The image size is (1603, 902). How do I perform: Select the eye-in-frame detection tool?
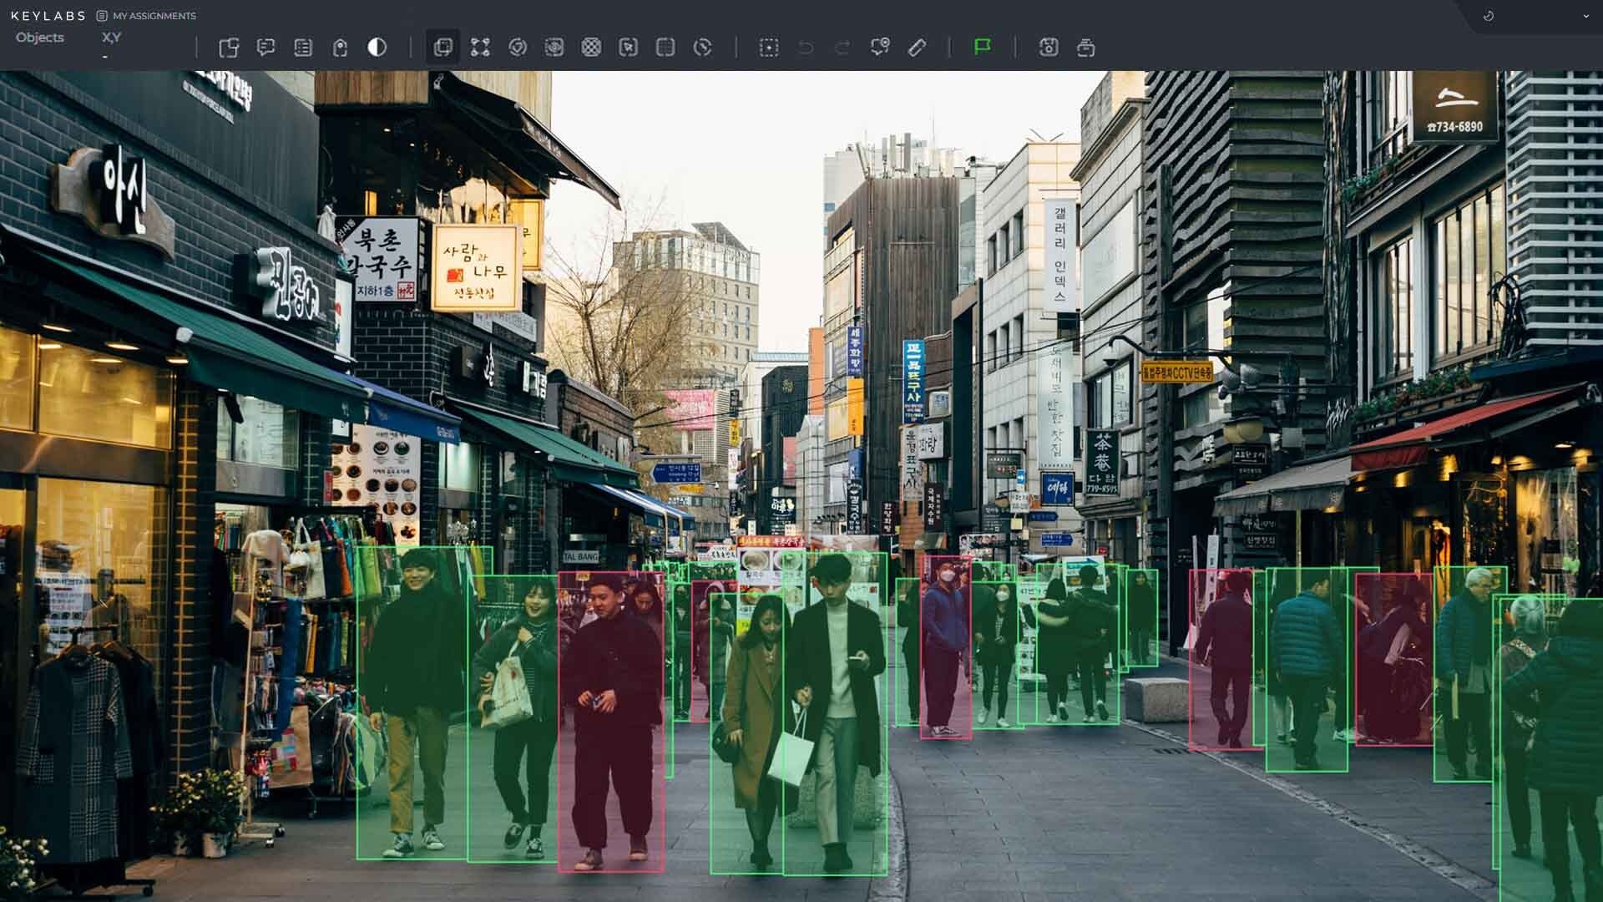[x=554, y=48]
